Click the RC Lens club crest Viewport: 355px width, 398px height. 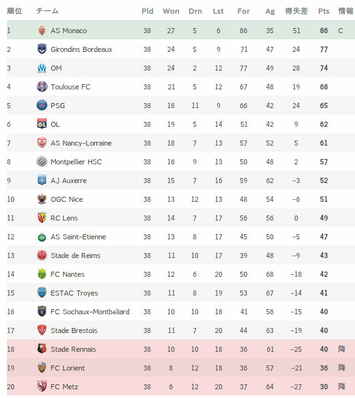click(42, 218)
